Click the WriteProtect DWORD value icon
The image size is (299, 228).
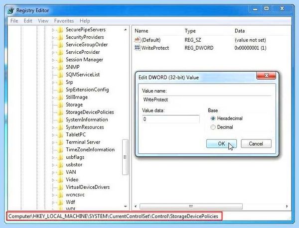pyautogui.click(x=137, y=48)
